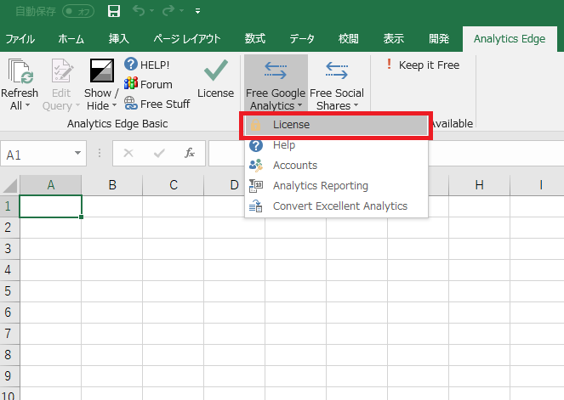The image size is (564, 400).
Task: Click the Name Box showing A1
Action: coord(36,155)
